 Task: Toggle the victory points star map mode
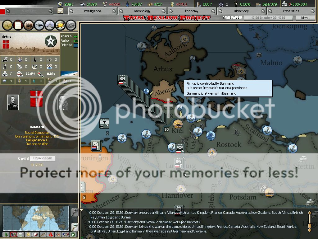click(72, 234)
